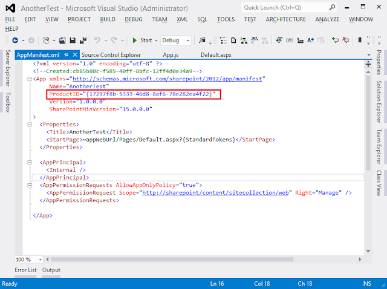387x289 pixels.
Task: Open the Team Explorer side tab
Action: point(379,146)
